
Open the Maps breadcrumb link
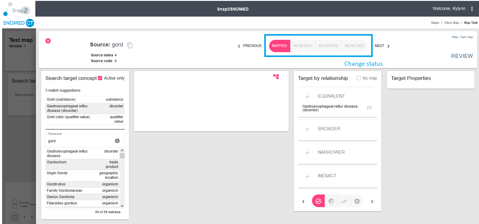tap(435, 23)
